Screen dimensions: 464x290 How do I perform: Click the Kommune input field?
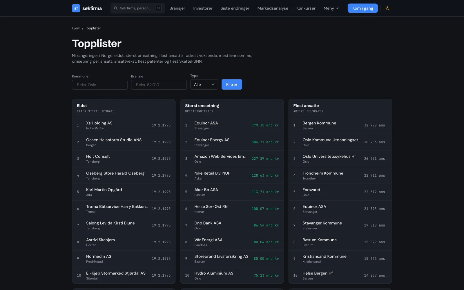click(100, 85)
